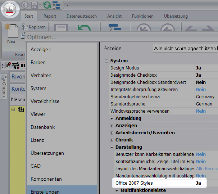Screen dimensions: 218x194
Task: Click the Standardsprache value German
Action: coord(204,104)
